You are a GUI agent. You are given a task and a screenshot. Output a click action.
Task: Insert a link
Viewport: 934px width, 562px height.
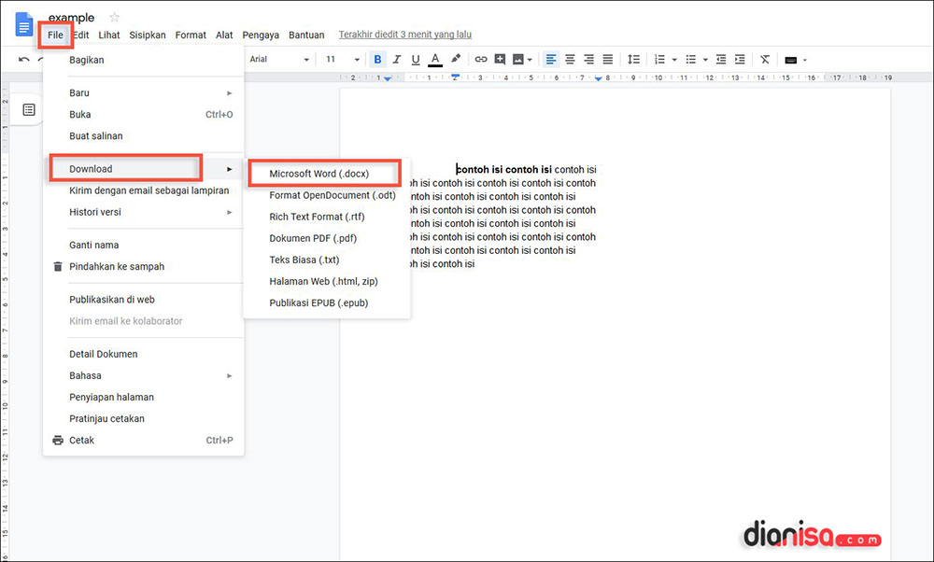pyautogui.click(x=481, y=59)
